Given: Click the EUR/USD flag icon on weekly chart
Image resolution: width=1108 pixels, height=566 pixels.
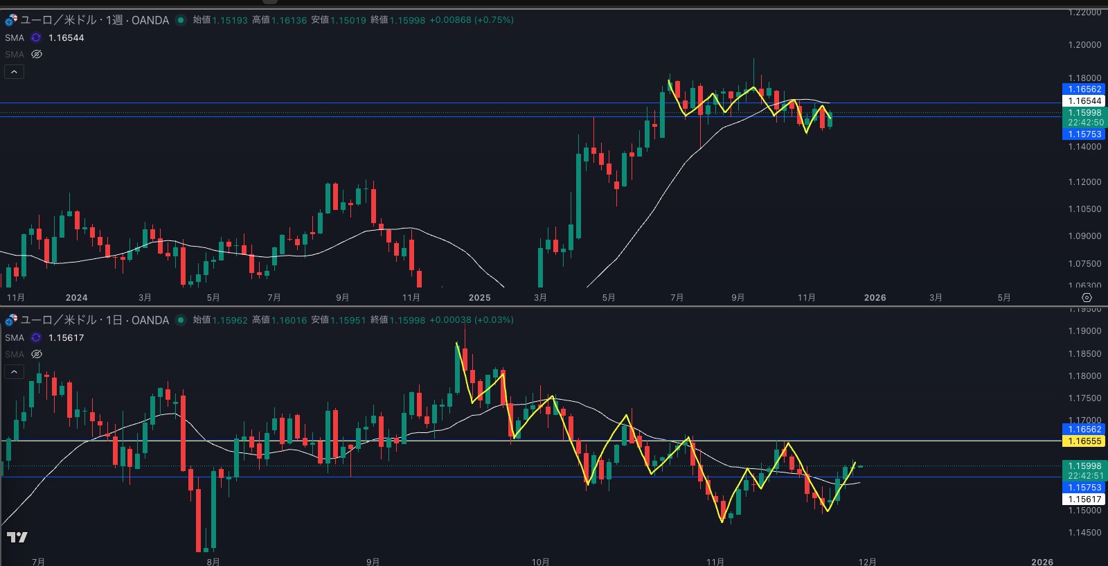Looking at the screenshot, I should click(11, 20).
